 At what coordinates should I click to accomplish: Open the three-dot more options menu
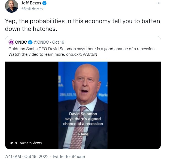[x=158, y=3]
